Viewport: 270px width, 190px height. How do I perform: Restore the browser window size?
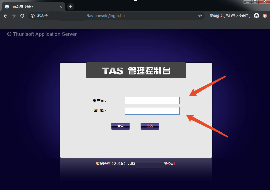pyautogui.click(x=255, y=2)
